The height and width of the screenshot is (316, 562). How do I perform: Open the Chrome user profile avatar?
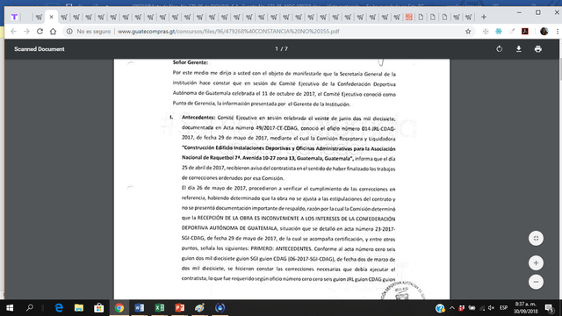(x=544, y=32)
